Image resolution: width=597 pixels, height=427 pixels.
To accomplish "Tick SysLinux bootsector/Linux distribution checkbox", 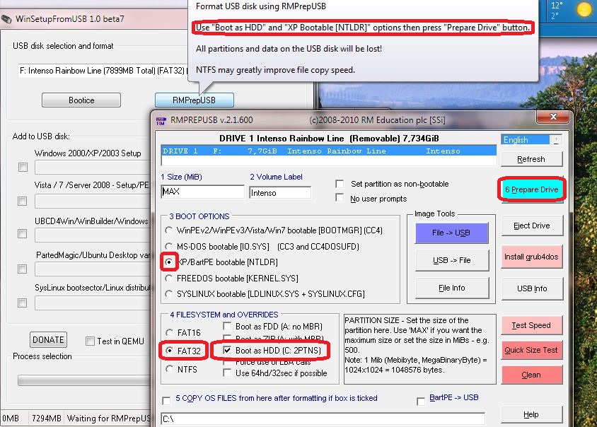I will [23, 303].
